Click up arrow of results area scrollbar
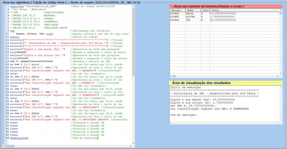287x149 pixels. click(281, 87)
